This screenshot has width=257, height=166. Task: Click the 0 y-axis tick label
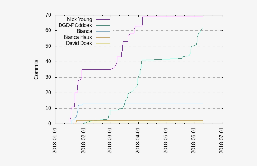pyautogui.click(x=50, y=124)
